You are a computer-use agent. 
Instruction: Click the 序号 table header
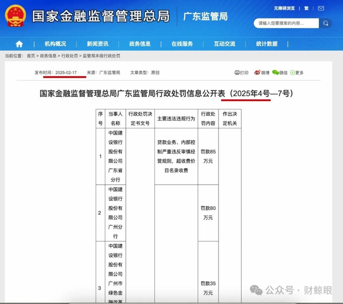tap(100, 118)
